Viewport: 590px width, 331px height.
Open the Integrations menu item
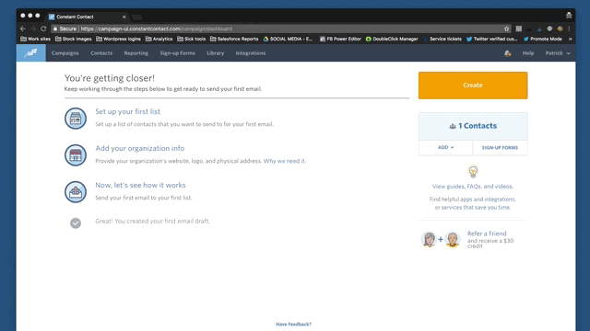point(251,53)
